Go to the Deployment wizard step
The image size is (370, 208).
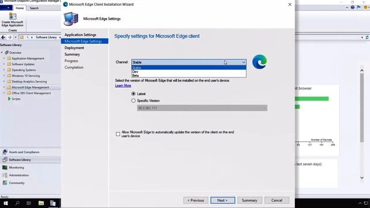pyautogui.click(x=74, y=48)
